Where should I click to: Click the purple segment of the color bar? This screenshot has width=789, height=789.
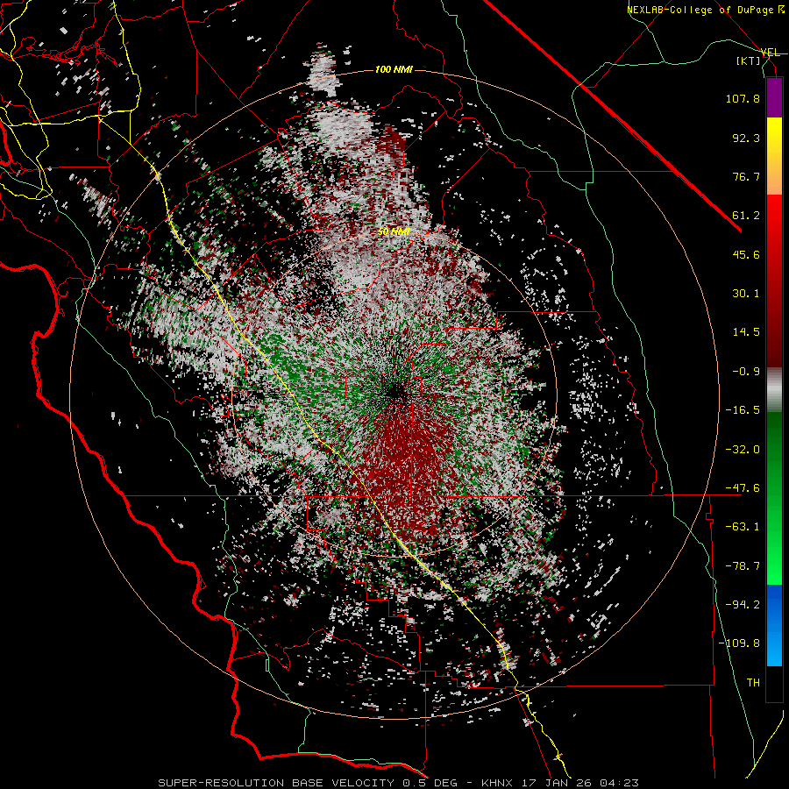774,97
